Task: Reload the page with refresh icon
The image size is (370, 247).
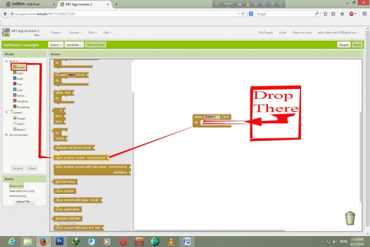Action: pos(243,14)
